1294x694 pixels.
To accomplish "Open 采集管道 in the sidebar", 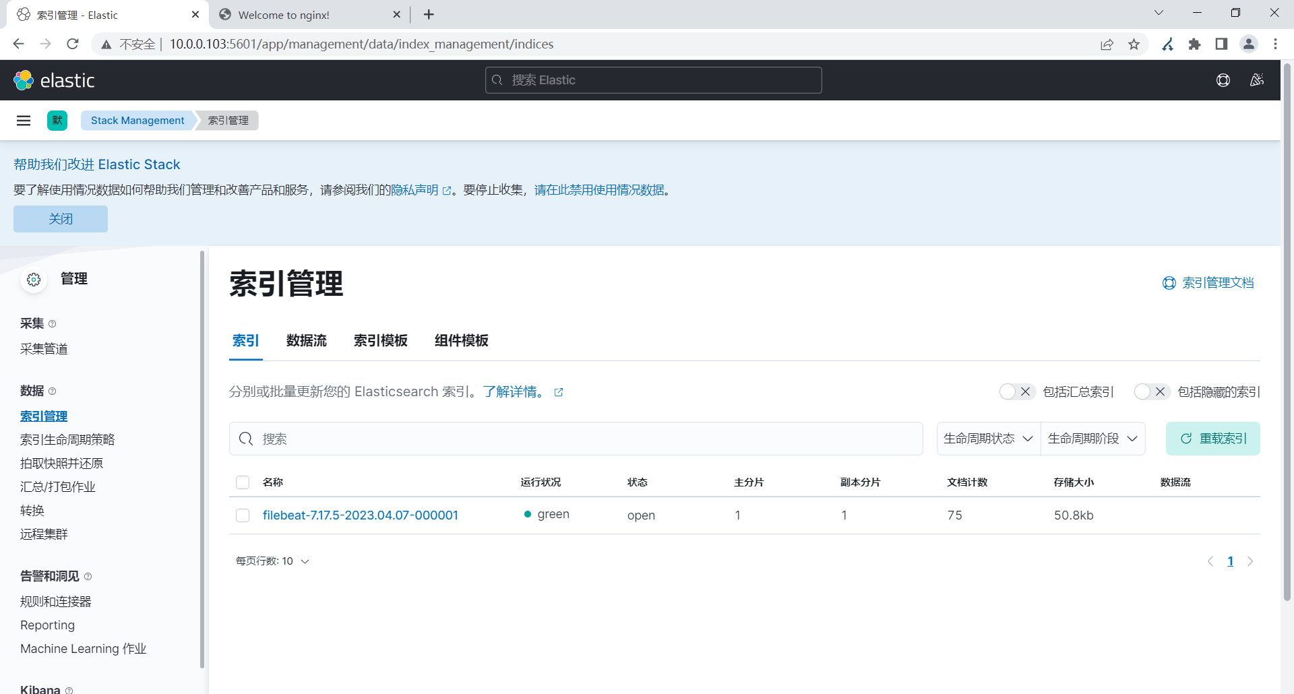I will pos(44,349).
